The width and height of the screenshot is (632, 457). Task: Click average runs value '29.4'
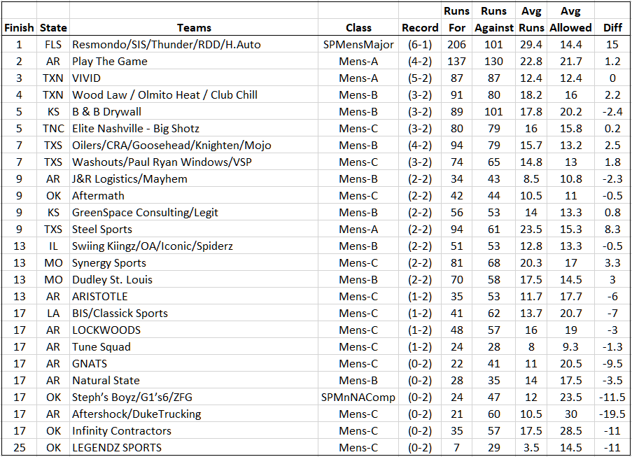click(x=531, y=44)
